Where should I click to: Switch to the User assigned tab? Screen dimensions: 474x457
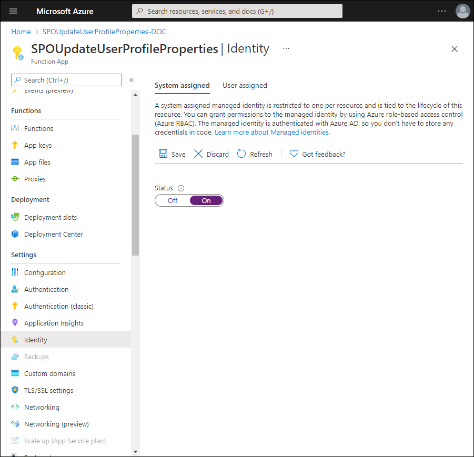[x=245, y=85]
